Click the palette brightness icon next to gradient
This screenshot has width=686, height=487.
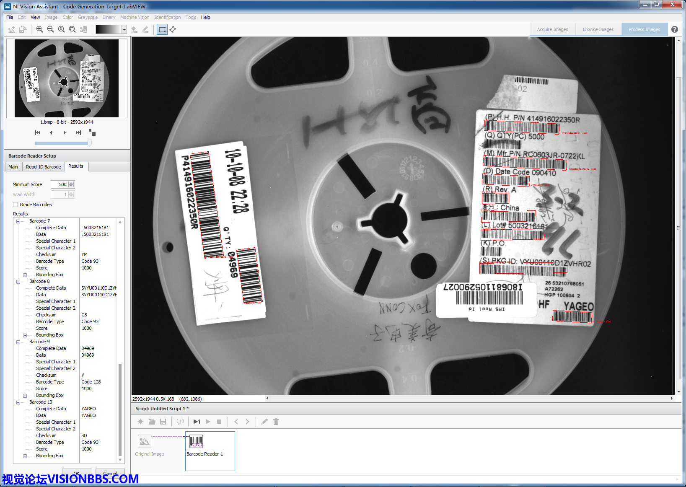134,29
